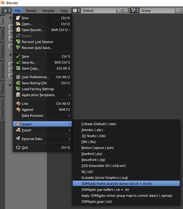Choose Save Startup File entry
Screen dimensions: 183x209
coord(43,83)
